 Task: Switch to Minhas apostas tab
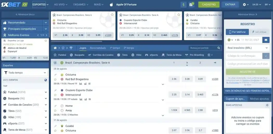click(259, 99)
